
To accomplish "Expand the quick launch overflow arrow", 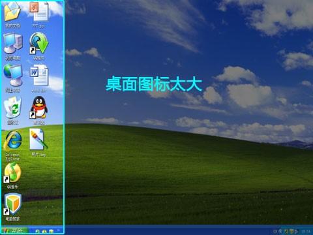I will coord(59,230).
